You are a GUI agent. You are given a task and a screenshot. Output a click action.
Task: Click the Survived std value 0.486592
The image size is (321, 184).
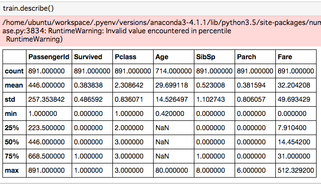click(x=88, y=99)
